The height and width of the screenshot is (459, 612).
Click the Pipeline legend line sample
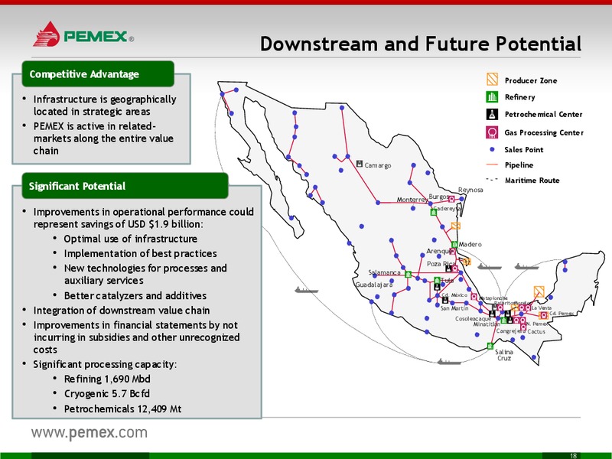pos(492,165)
